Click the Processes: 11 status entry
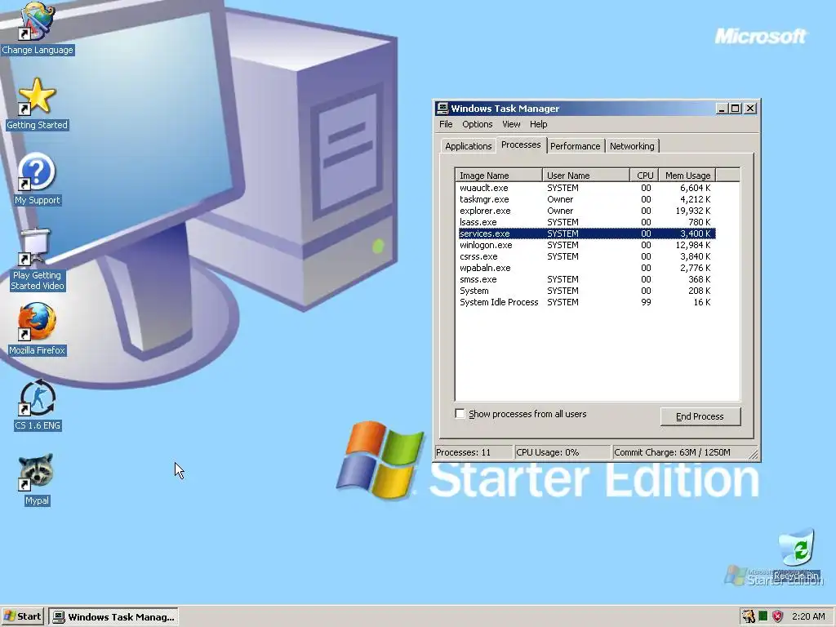The width and height of the screenshot is (836, 627). pos(474,452)
